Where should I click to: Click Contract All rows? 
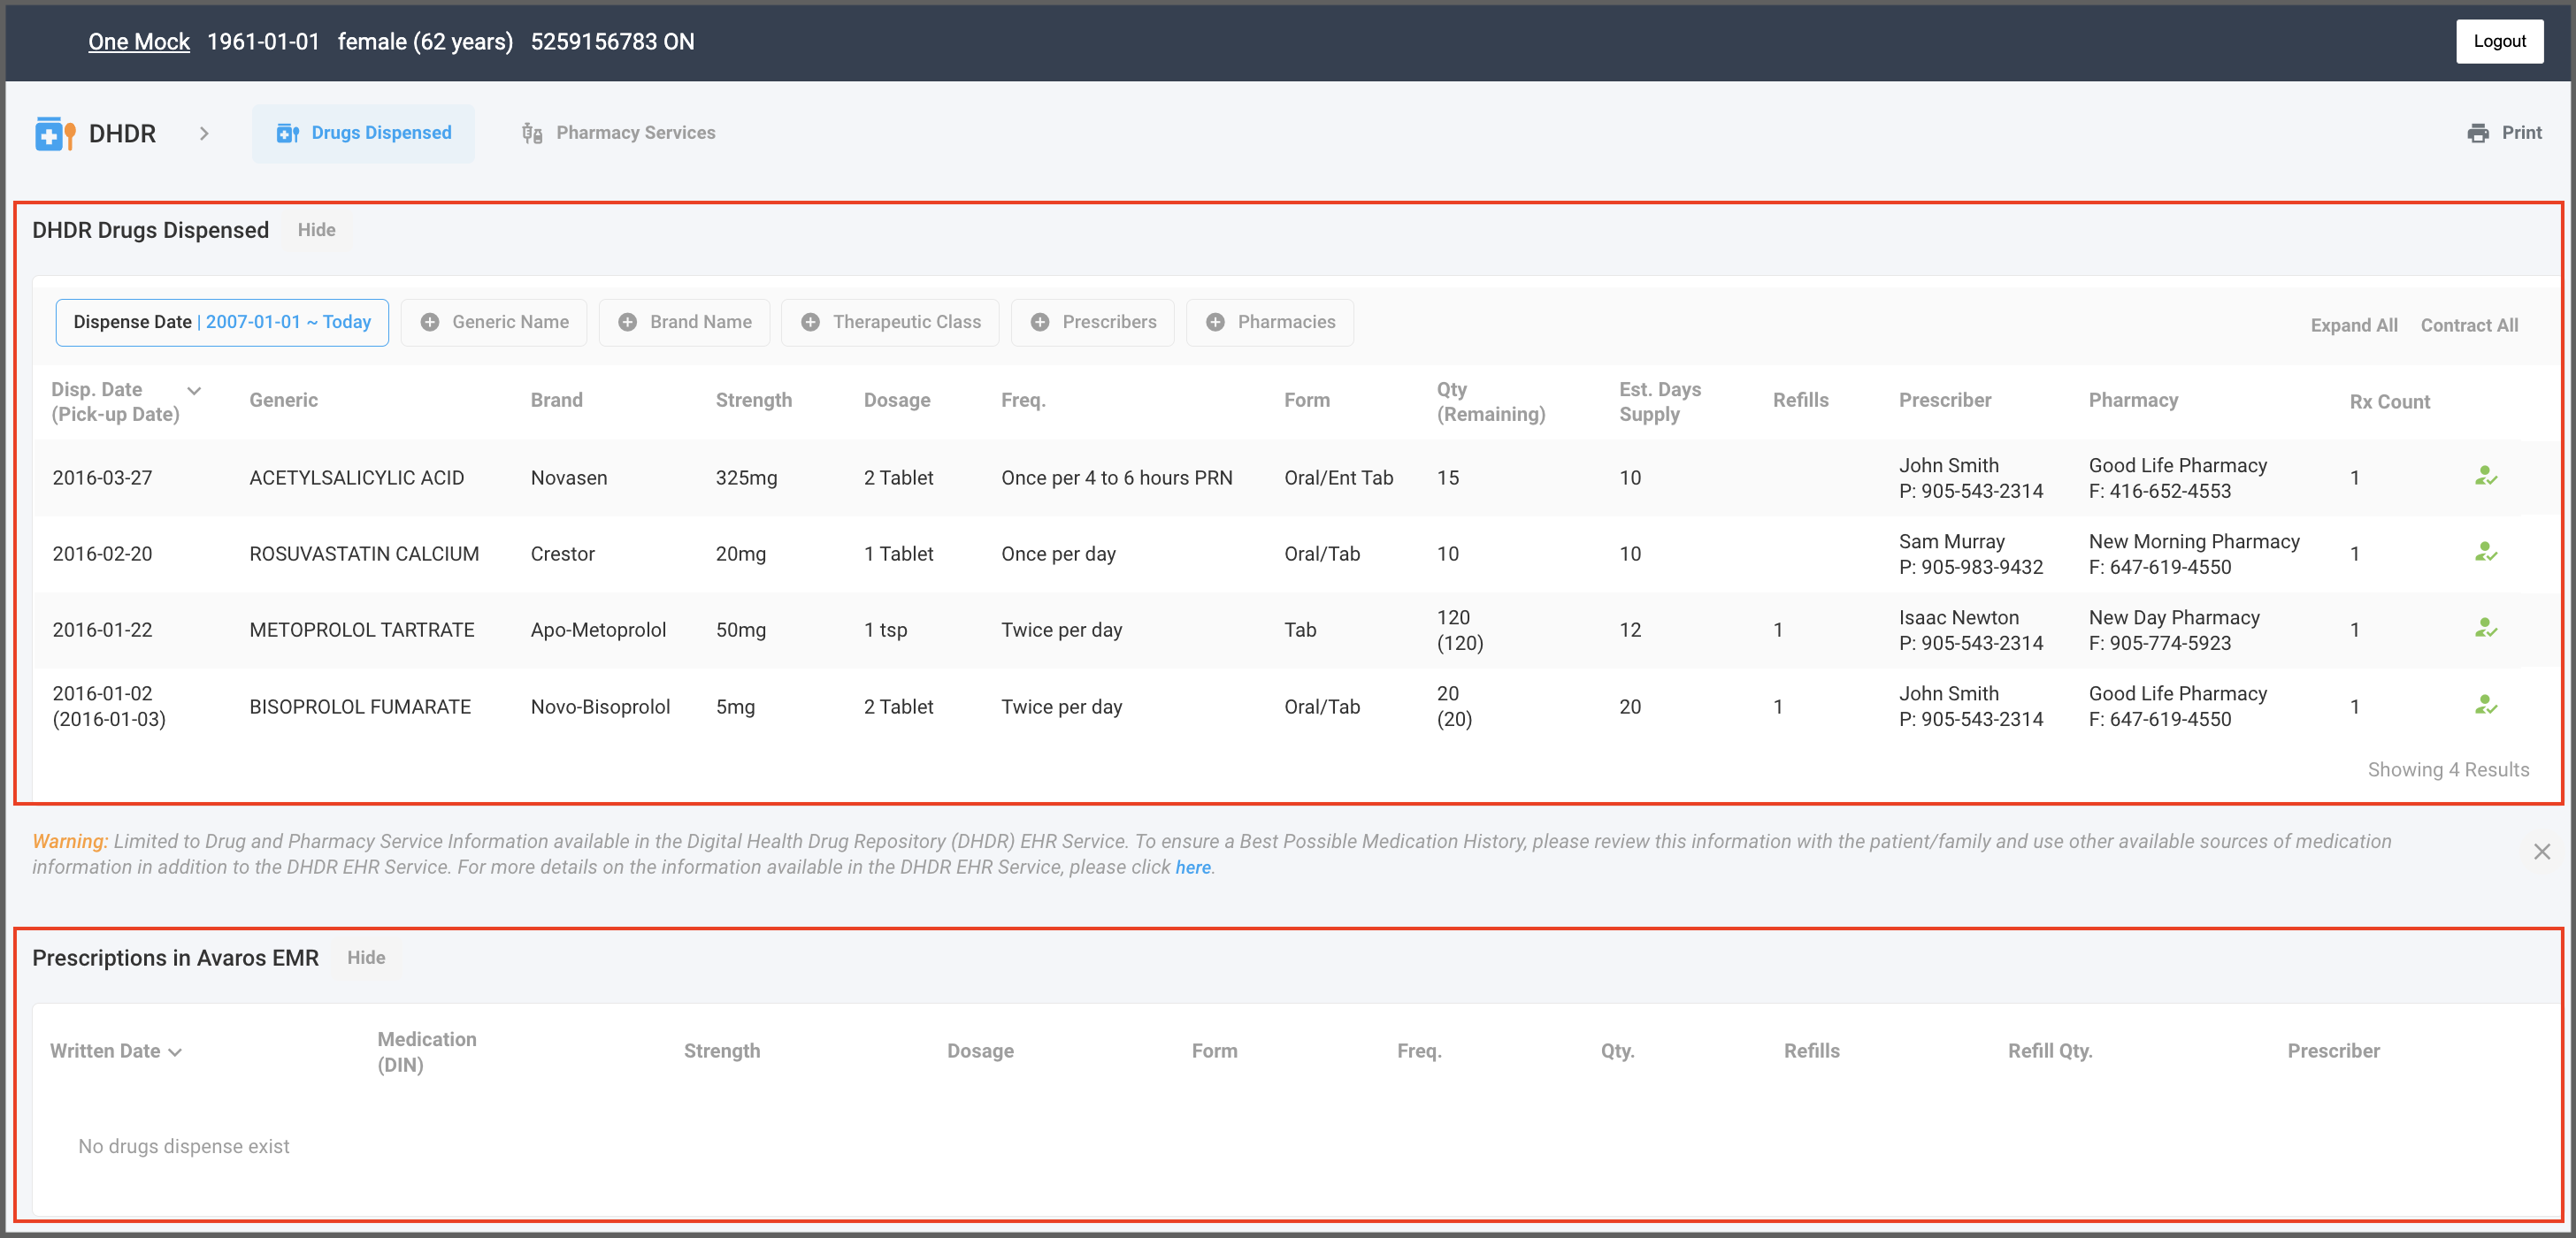[2469, 325]
